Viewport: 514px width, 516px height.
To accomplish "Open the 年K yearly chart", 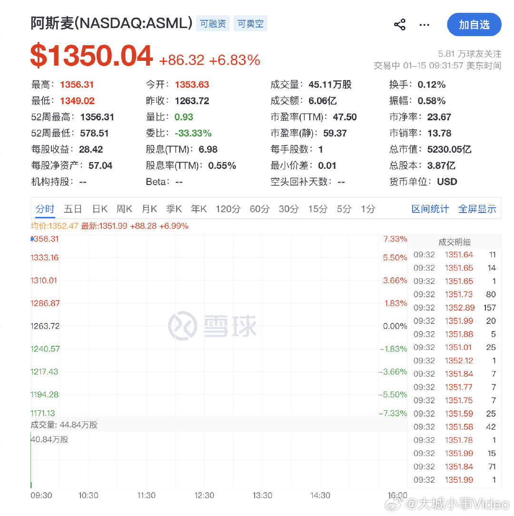I will pos(198,208).
